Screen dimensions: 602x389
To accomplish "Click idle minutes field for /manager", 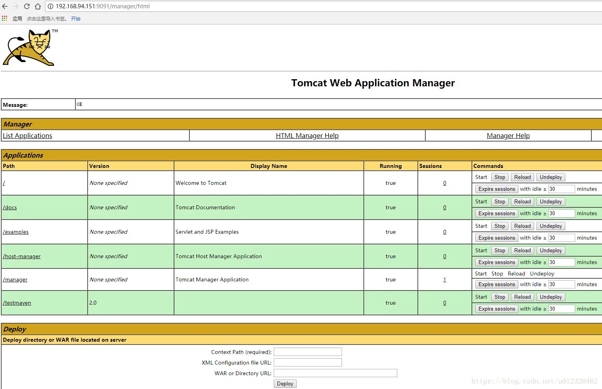I will (x=561, y=285).
